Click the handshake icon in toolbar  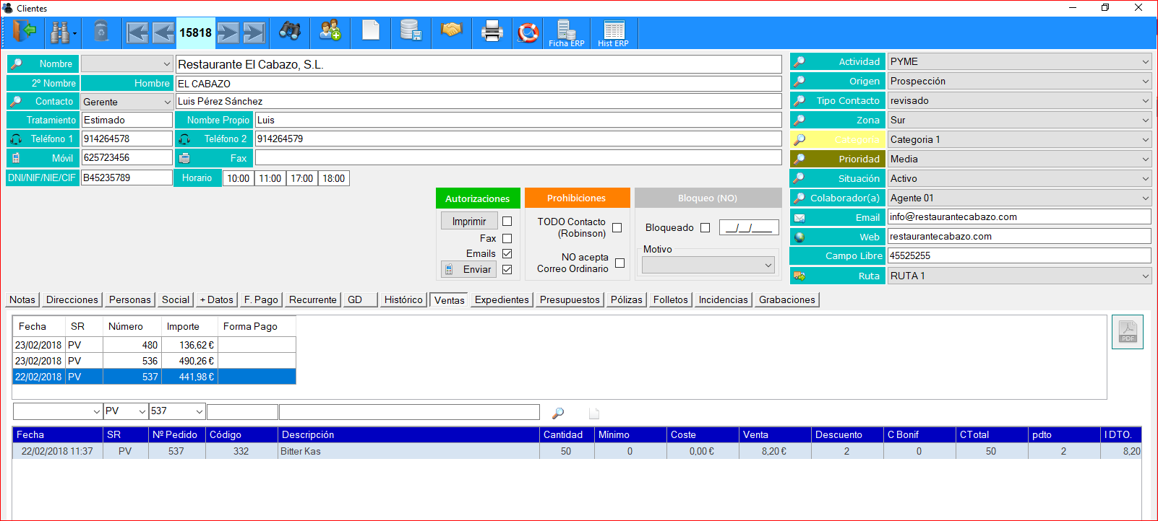(x=451, y=30)
